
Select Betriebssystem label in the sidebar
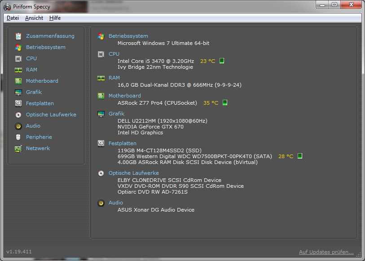coord(46,47)
